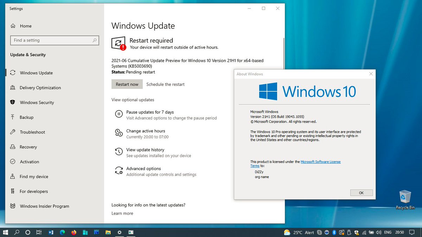Click the Skype tray icon
The height and width of the screenshot is (237, 422).
319,232
